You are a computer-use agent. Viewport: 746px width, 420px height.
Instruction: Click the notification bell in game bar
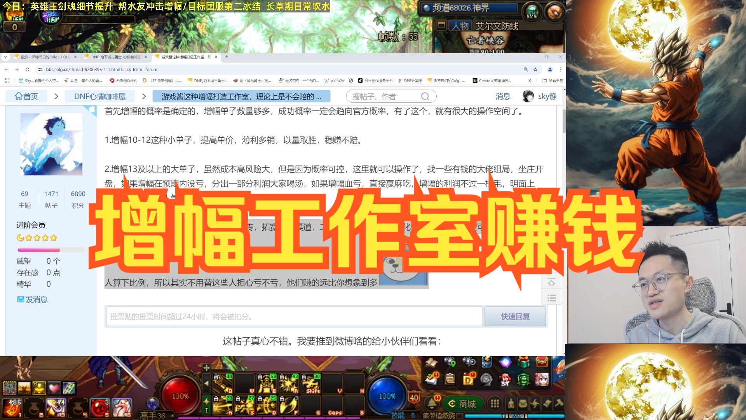(432, 404)
